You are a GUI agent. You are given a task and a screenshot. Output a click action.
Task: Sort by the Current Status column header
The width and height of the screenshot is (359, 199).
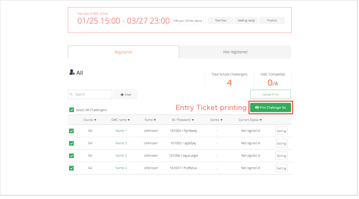[x=250, y=120]
